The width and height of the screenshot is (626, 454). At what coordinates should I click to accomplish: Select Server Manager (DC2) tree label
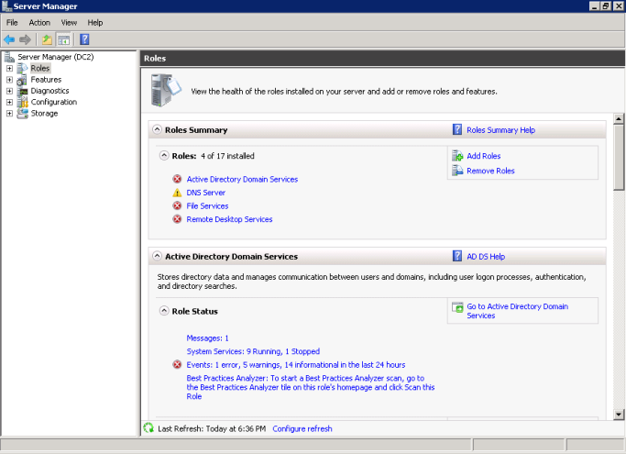click(x=56, y=57)
